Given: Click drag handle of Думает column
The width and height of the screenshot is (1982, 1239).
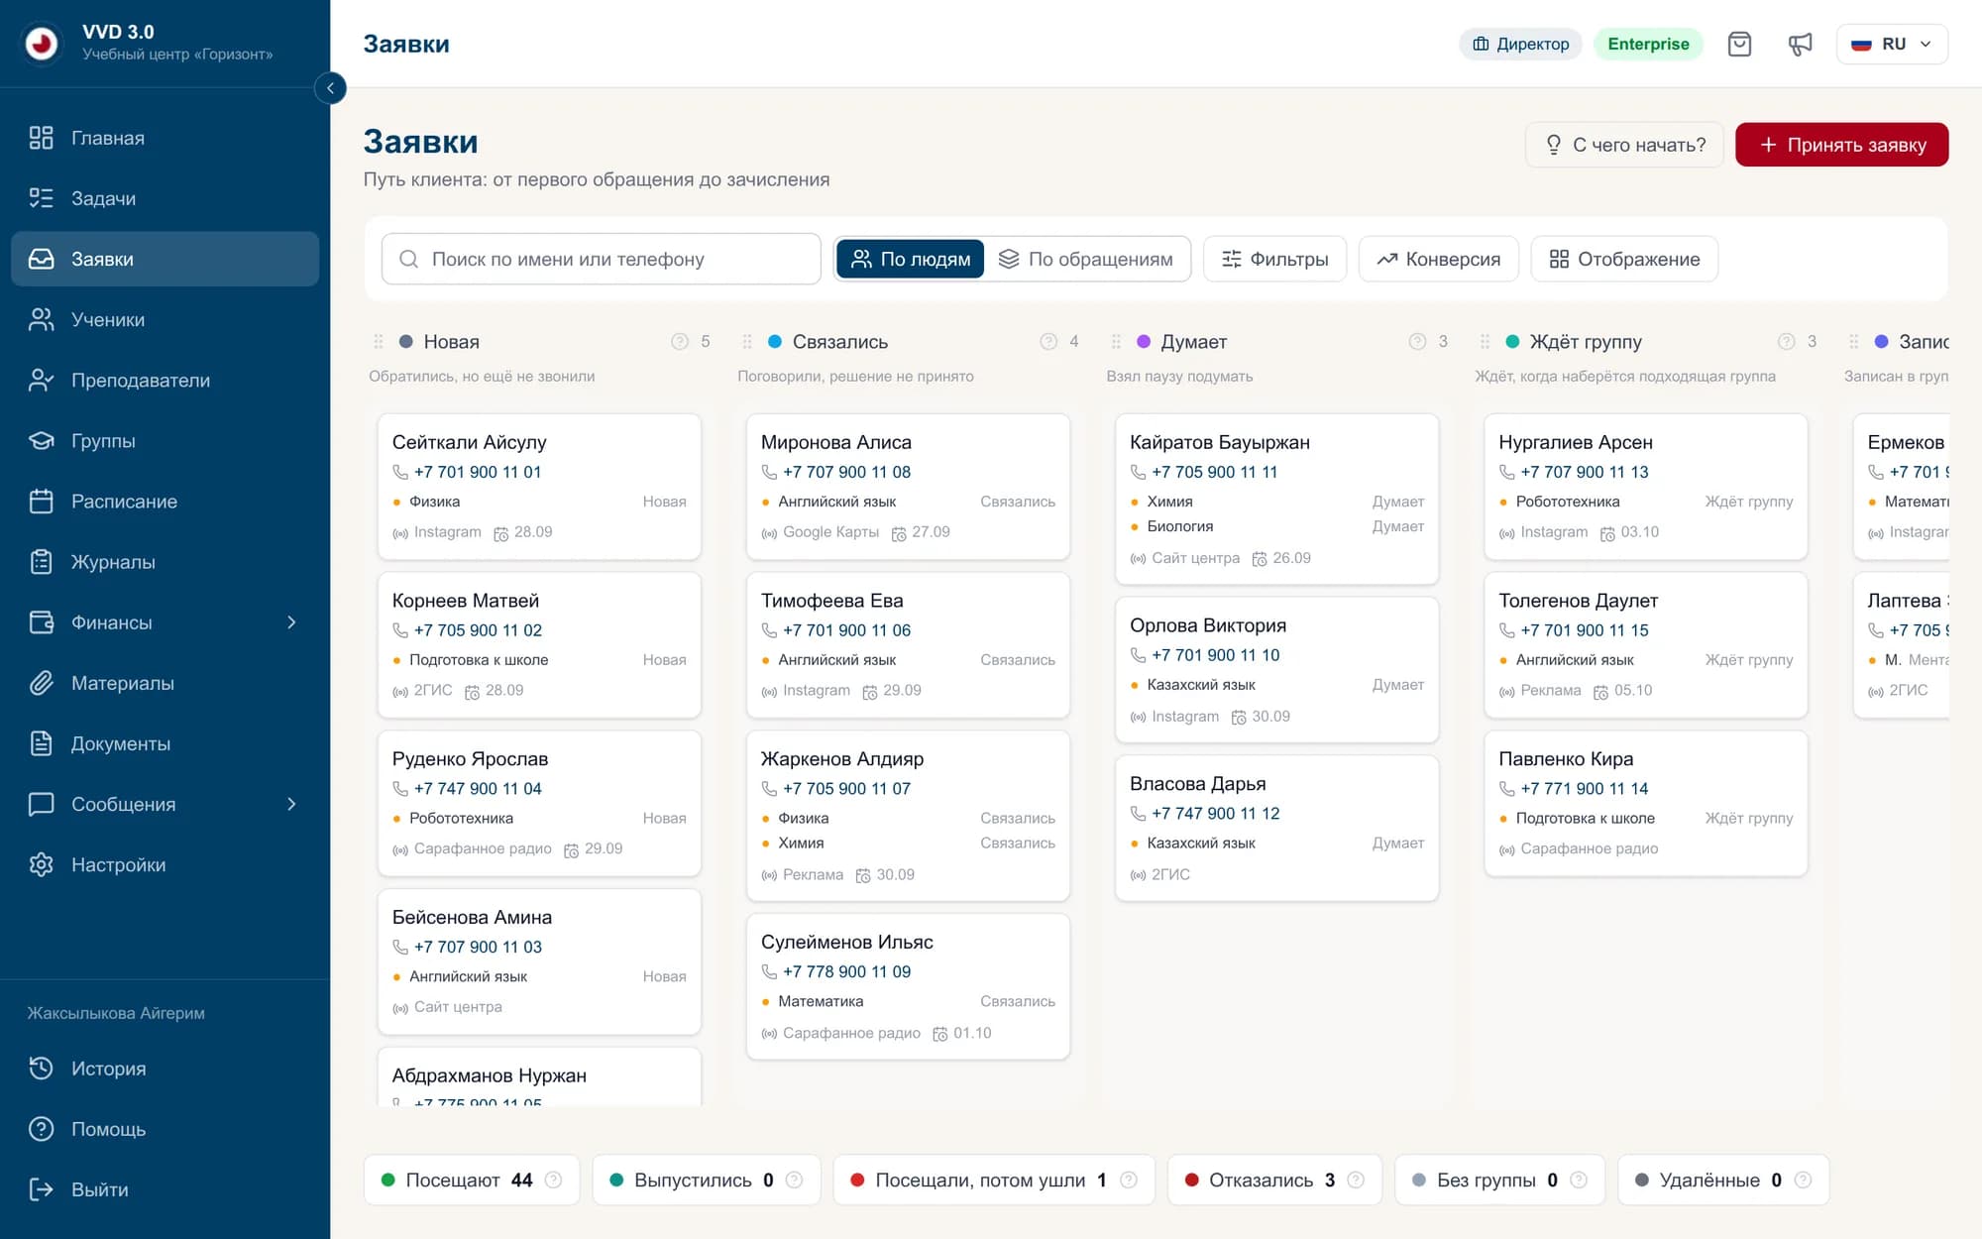Looking at the screenshot, I should click(x=1116, y=341).
